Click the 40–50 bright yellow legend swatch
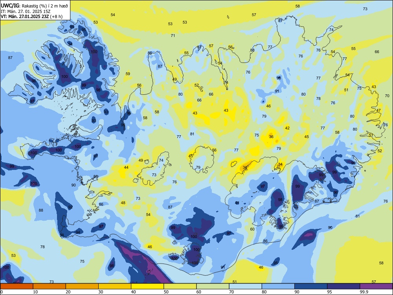 pos(147,286)
